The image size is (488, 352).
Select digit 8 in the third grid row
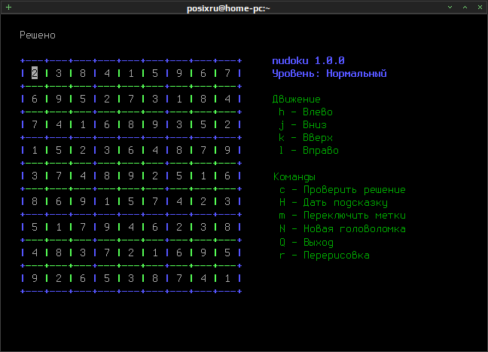click(x=131, y=124)
